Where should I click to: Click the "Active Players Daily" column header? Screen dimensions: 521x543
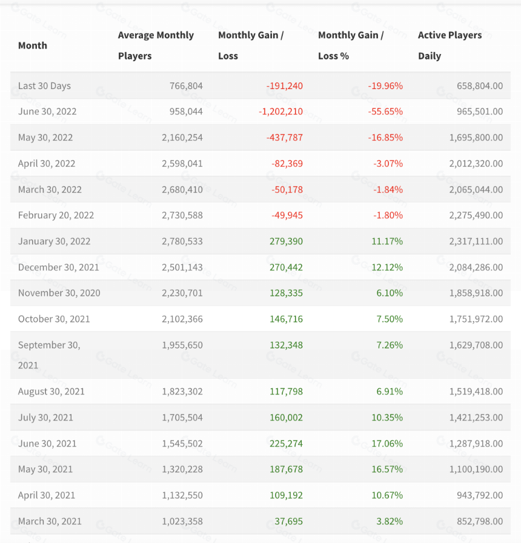[450, 45]
